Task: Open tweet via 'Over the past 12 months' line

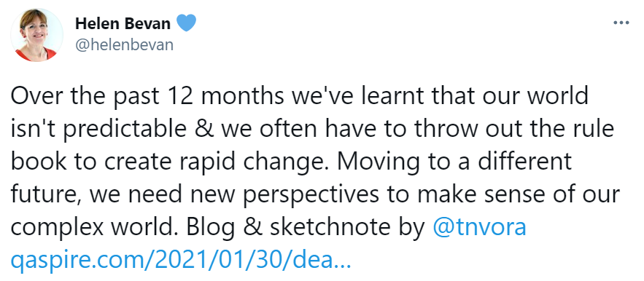Action: click(x=300, y=97)
